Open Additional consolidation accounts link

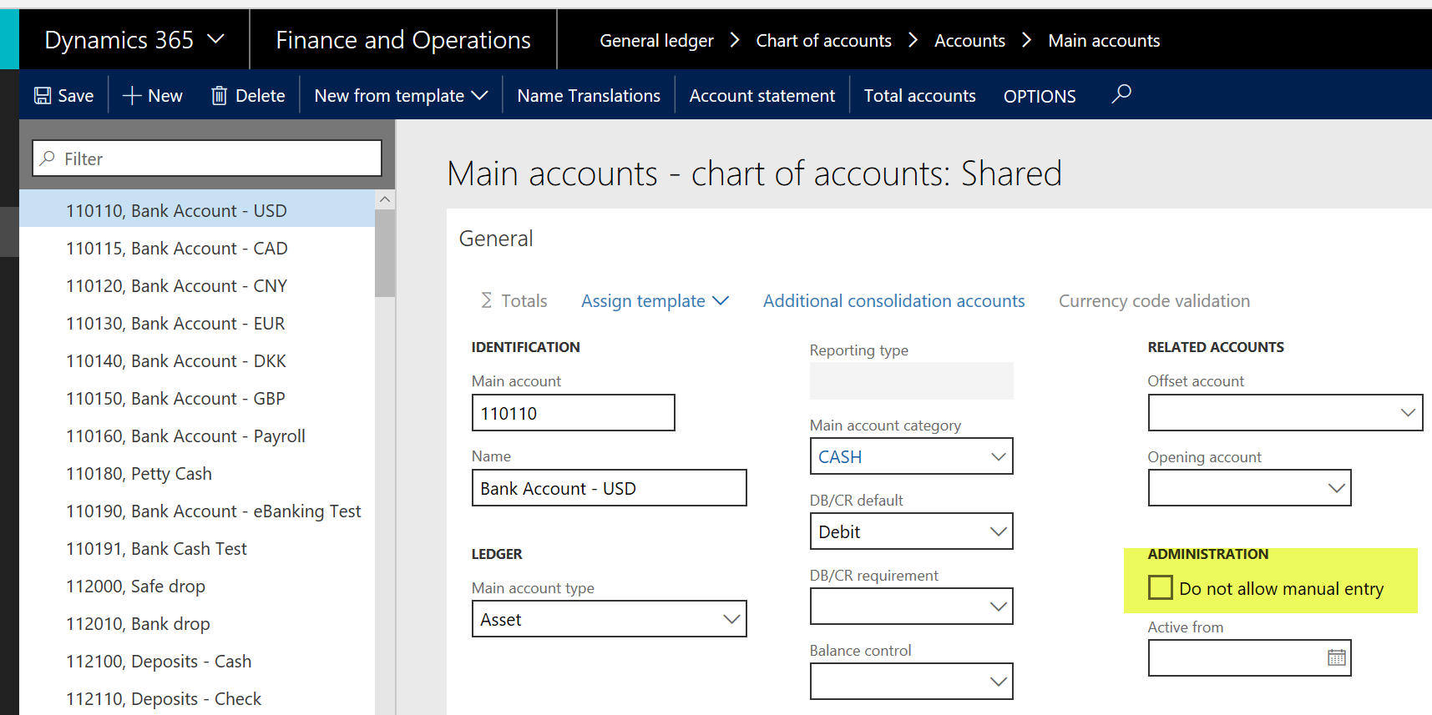[893, 301]
